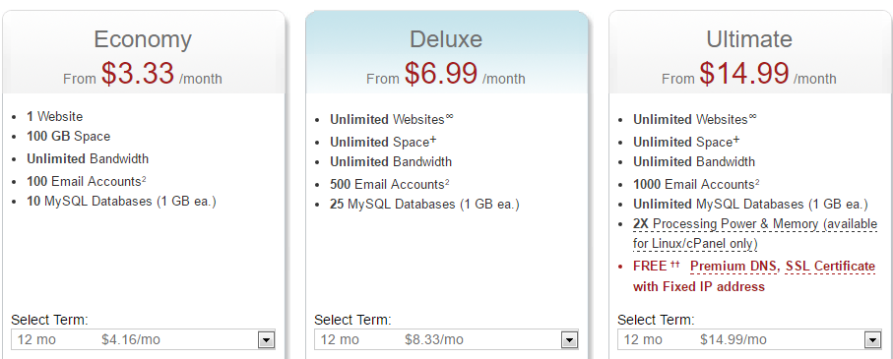Click the double dagger footnote after FREE

click(674, 264)
